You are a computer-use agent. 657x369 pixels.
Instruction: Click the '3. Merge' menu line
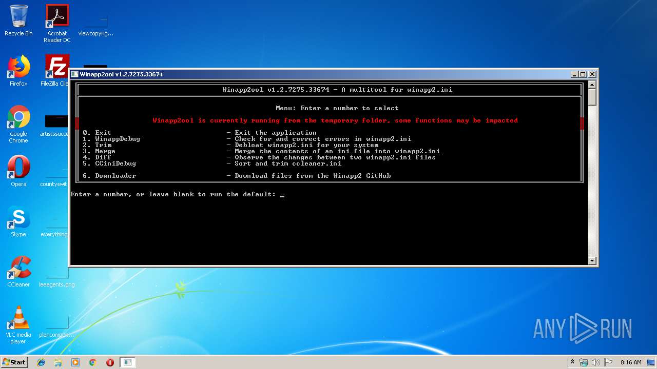pos(261,151)
